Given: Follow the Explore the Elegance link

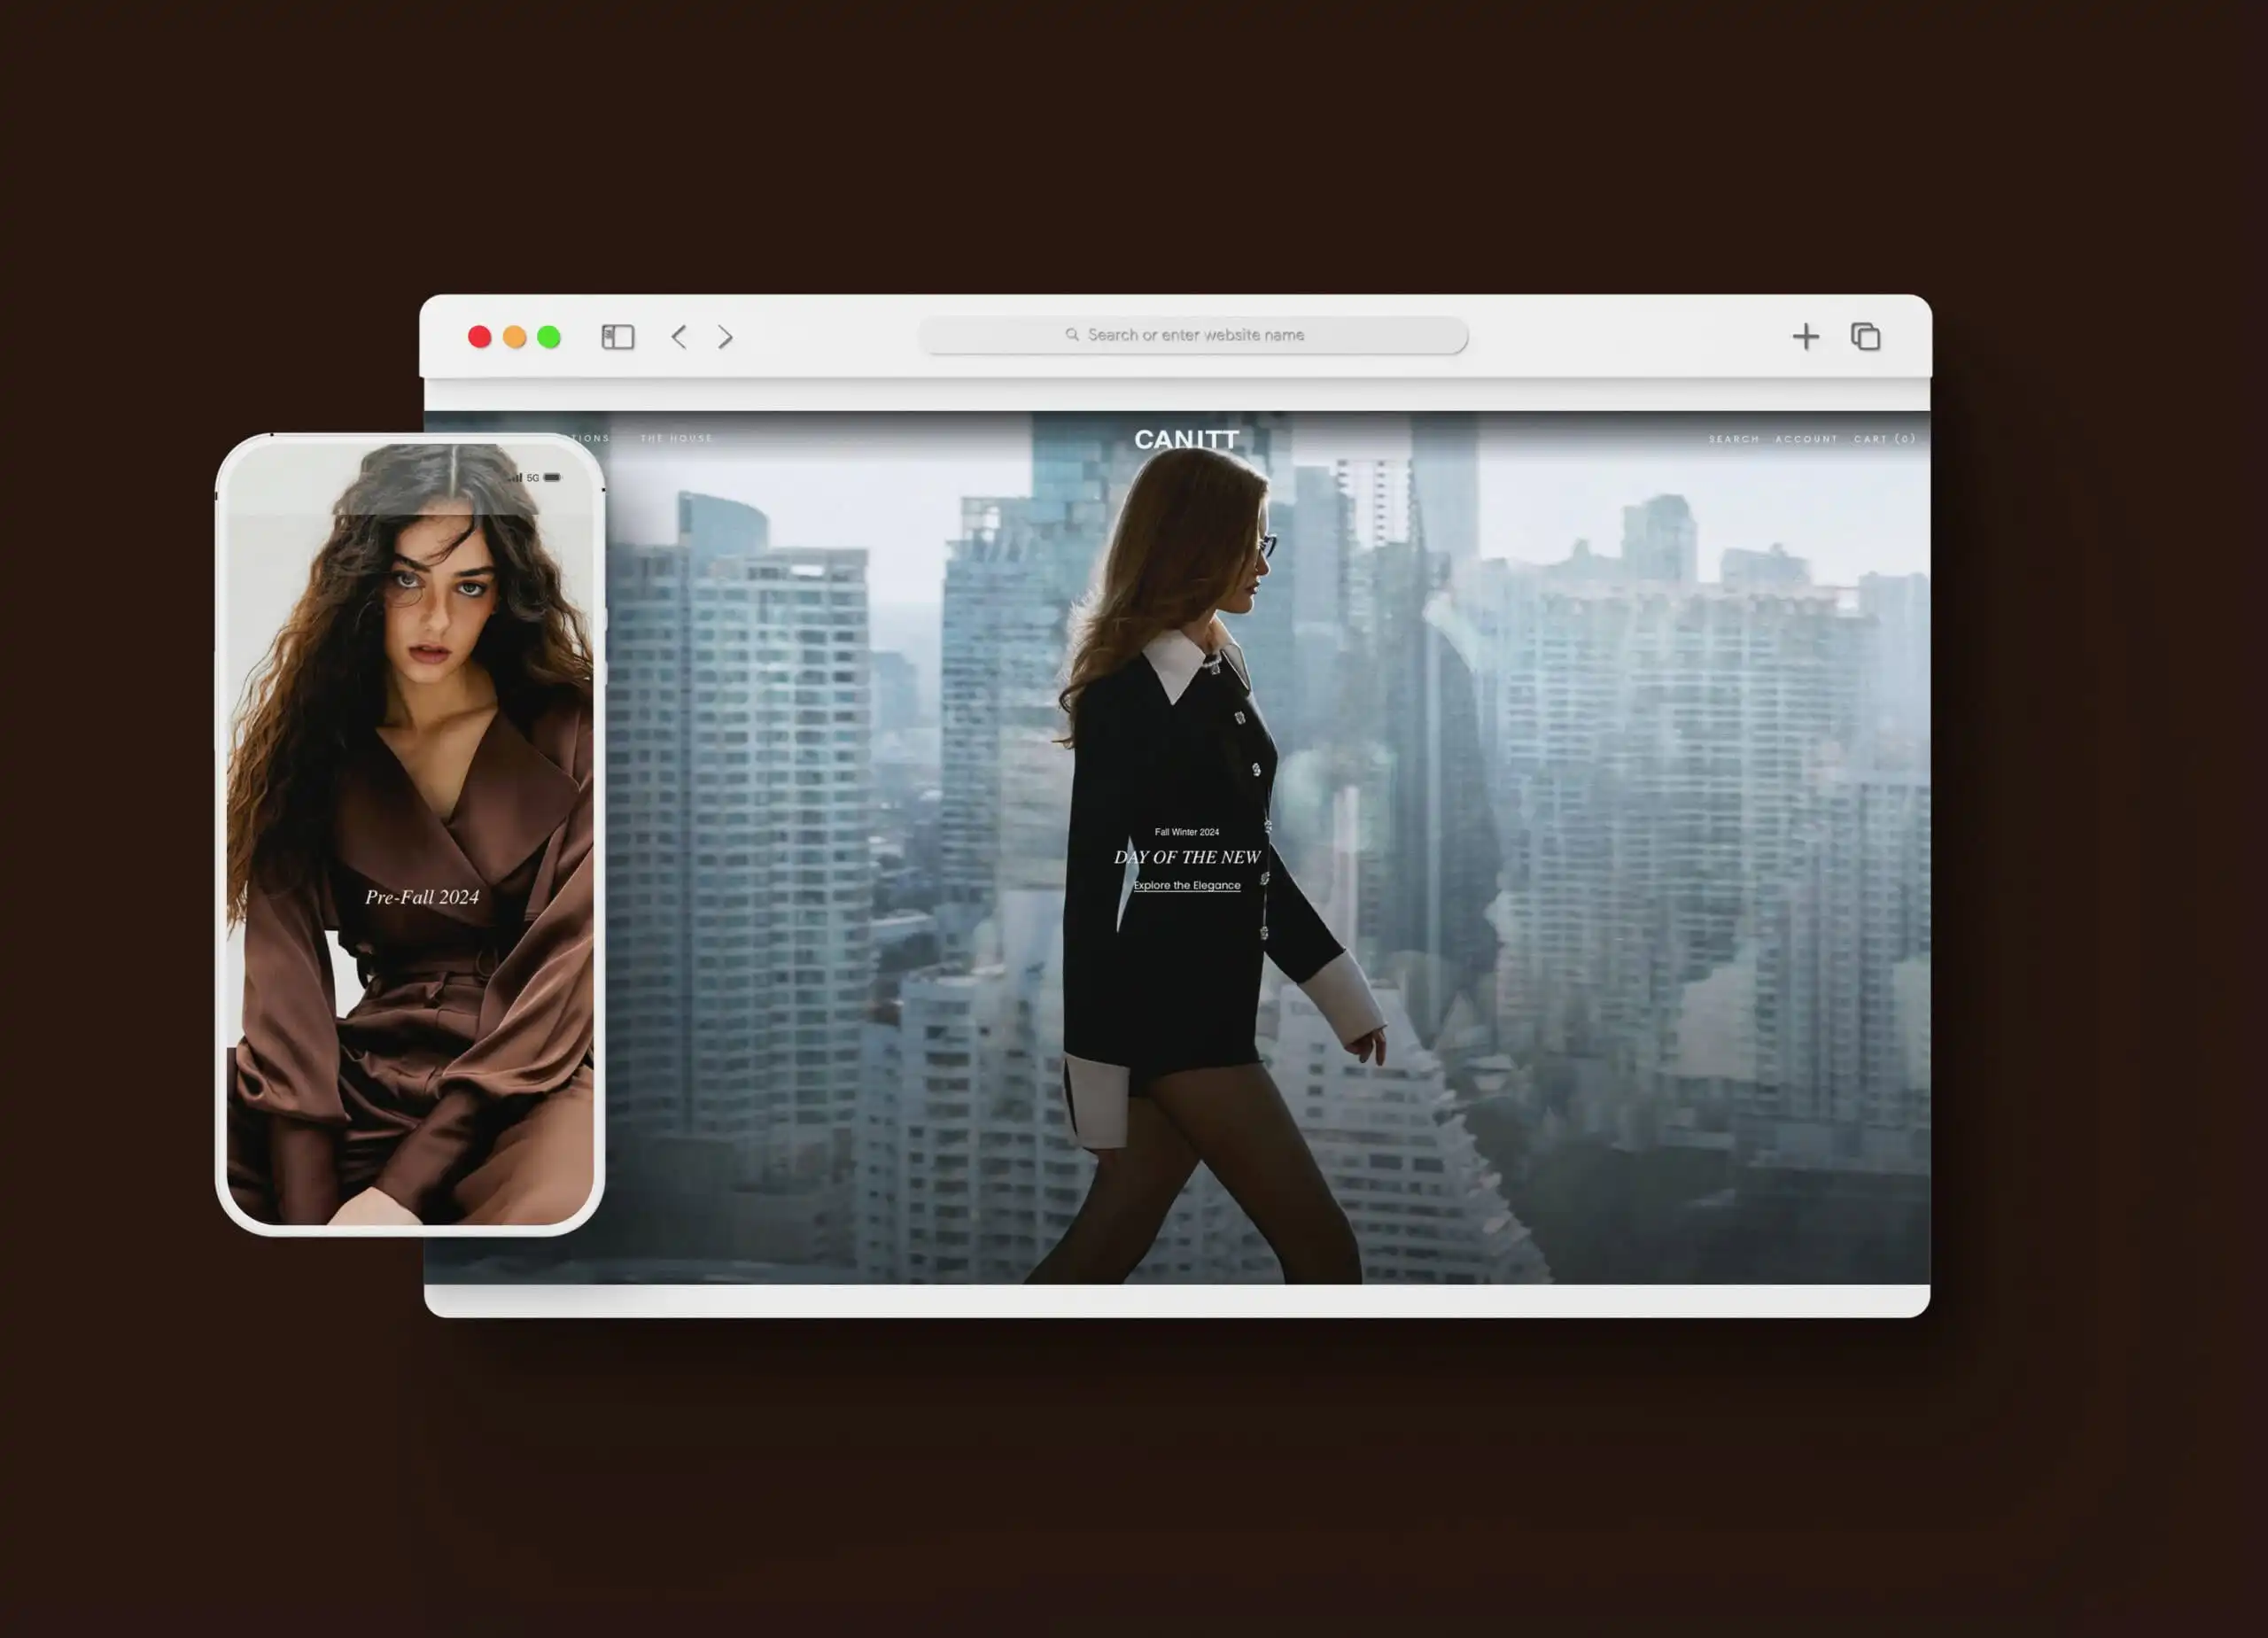Looking at the screenshot, I should [1186, 886].
